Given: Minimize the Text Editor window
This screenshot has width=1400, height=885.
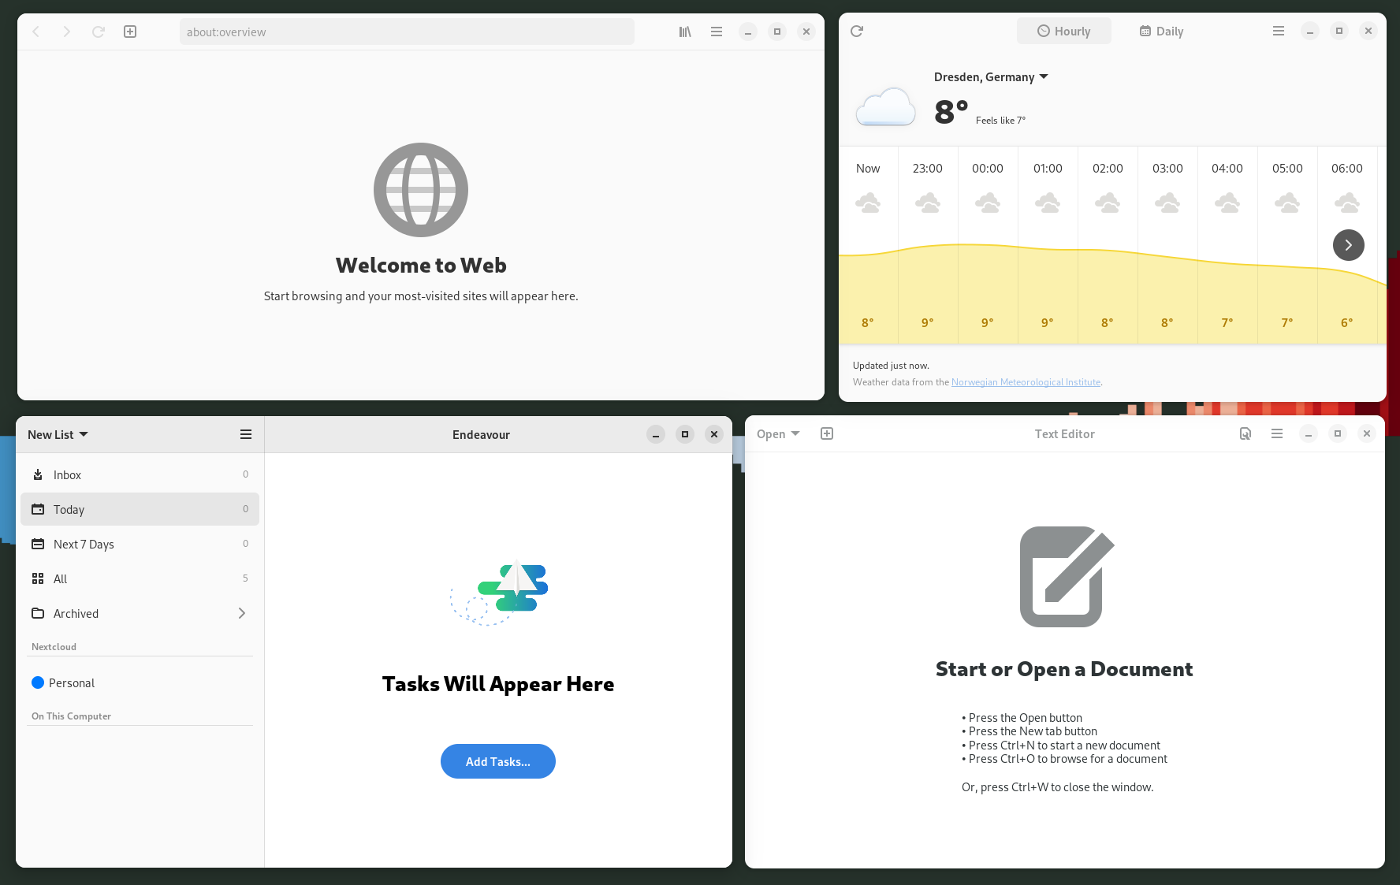Looking at the screenshot, I should click(1309, 433).
